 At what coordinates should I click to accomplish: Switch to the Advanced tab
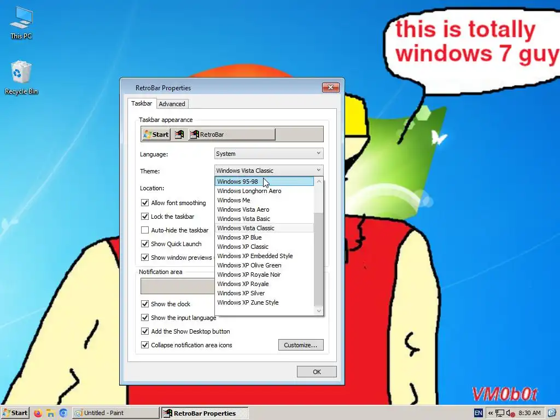[172, 104]
